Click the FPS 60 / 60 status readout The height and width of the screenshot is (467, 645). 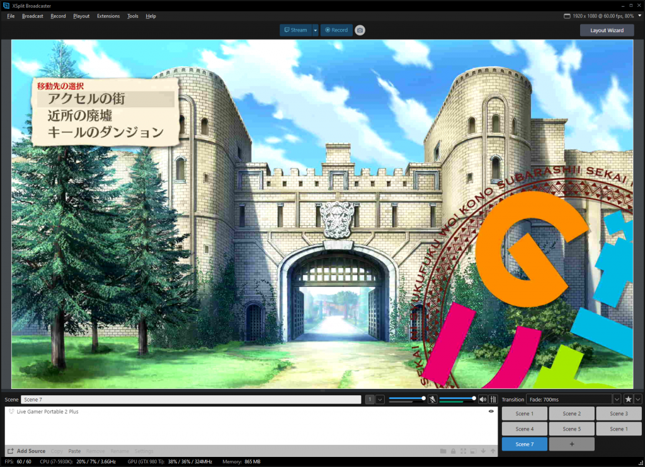click(x=18, y=462)
